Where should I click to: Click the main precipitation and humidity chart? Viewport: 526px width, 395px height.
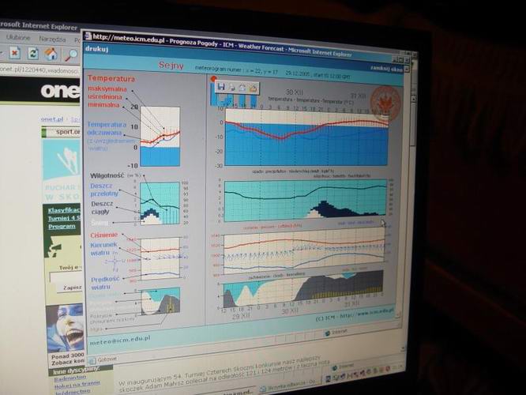tap(306, 201)
